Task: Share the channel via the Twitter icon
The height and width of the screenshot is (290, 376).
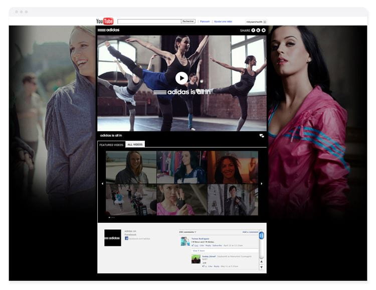Action: 258,30
